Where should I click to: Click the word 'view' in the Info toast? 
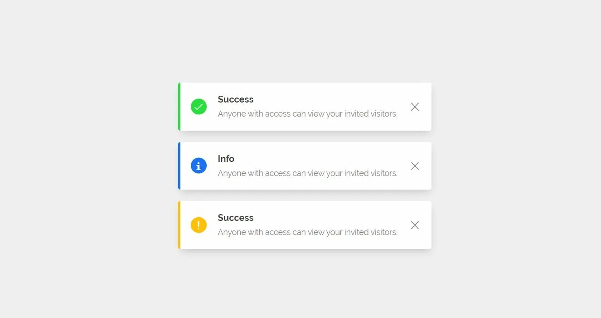tap(315, 173)
